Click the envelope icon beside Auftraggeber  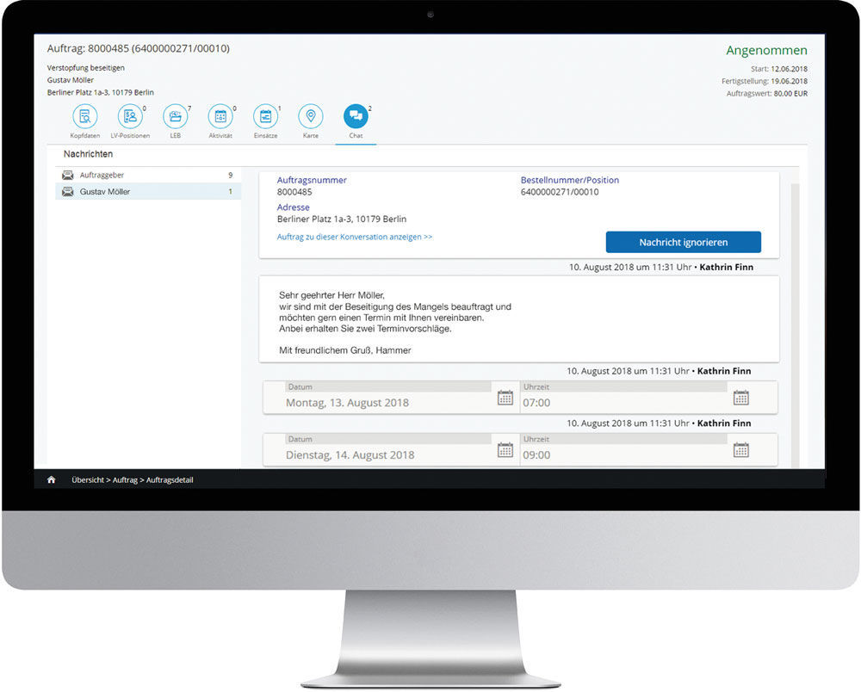pos(68,175)
